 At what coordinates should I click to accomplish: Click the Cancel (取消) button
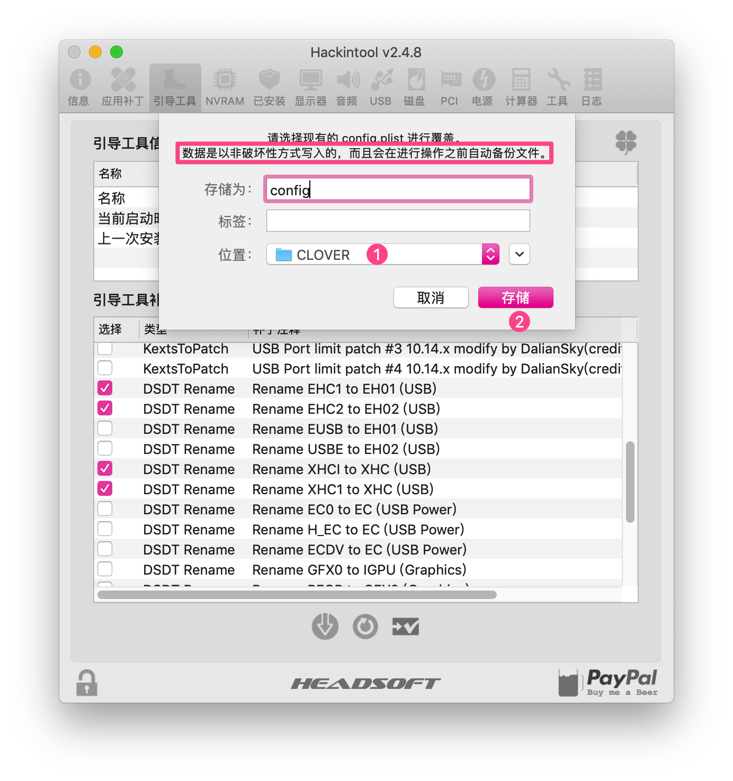pyautogui.click(x=431, y=298)
